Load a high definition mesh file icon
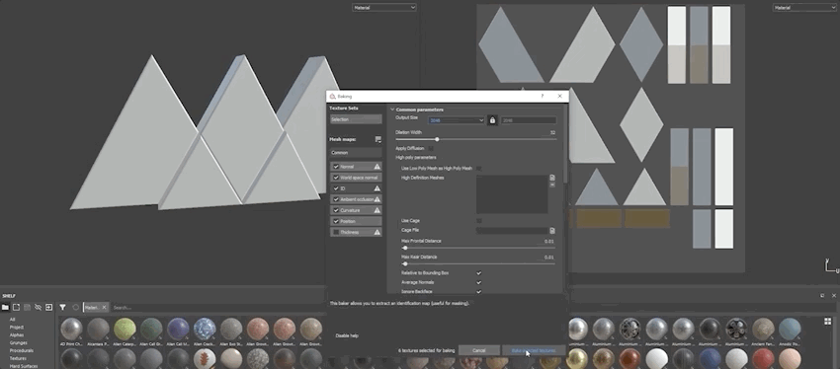 pos(552,178)
